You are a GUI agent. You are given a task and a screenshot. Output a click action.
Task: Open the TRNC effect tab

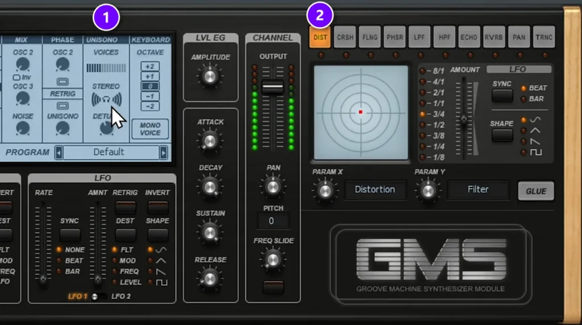544,37
